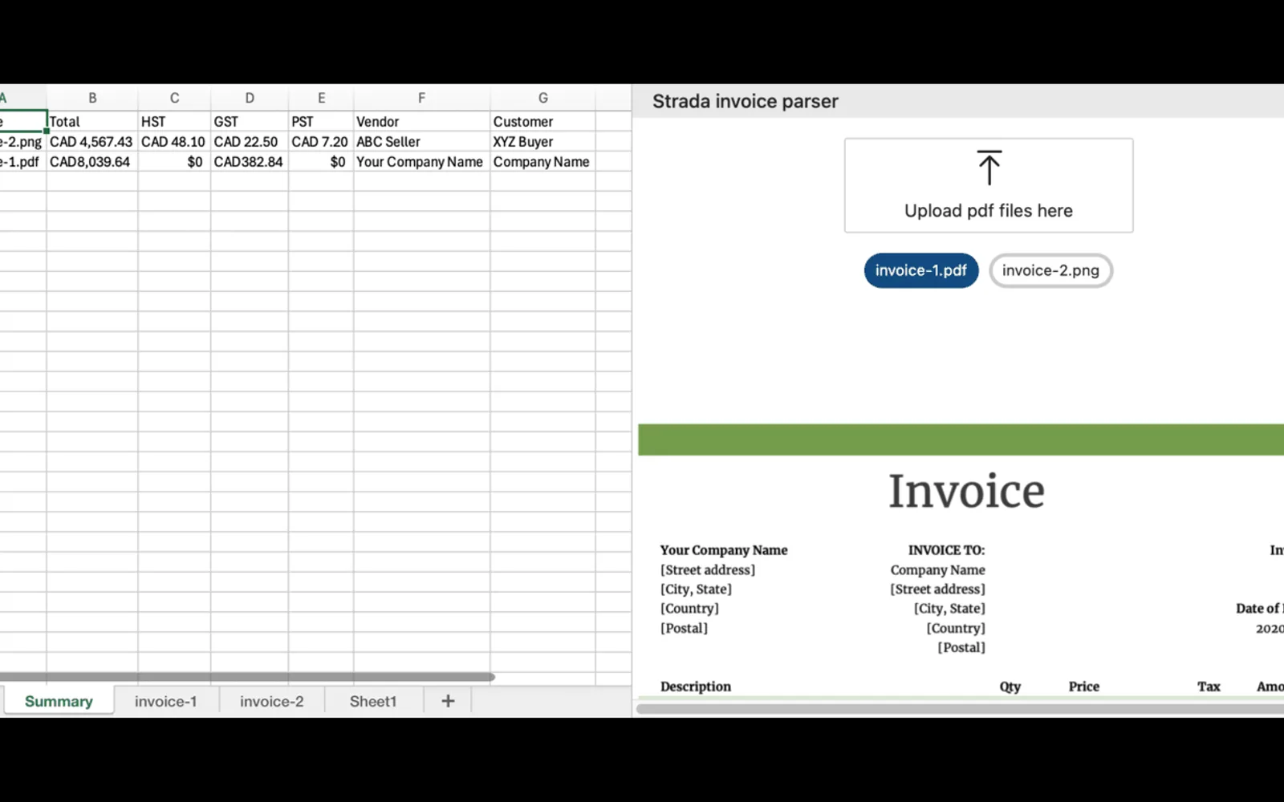
Task: Select the cell 'CAD382.84'
Action: tap(250, 162)
